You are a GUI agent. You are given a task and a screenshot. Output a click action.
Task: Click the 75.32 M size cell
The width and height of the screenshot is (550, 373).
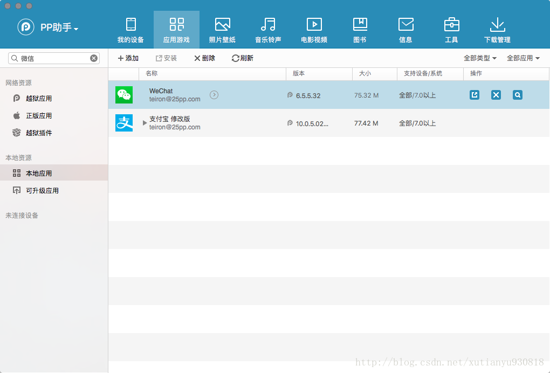(x=366, y=95)
